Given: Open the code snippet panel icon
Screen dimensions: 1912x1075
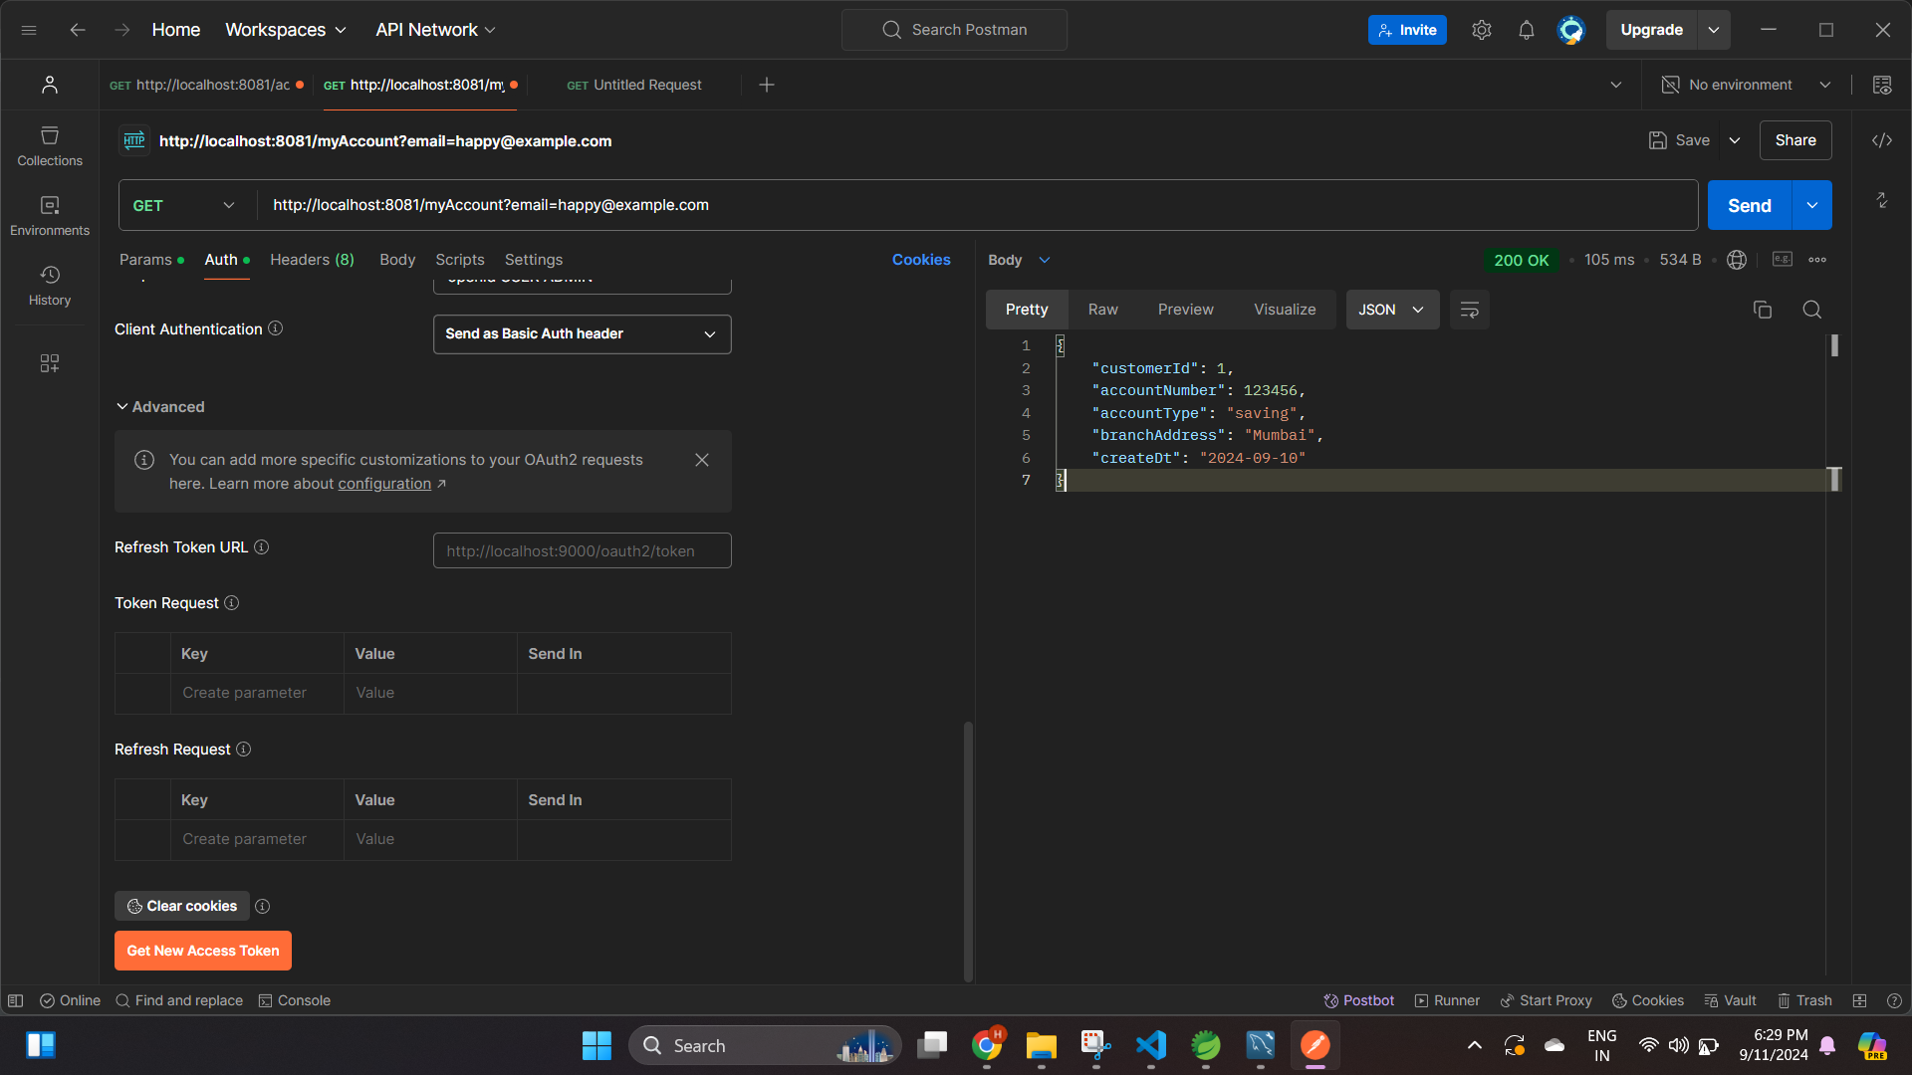Looking at the screenshot, I should tap(1882, 140).
